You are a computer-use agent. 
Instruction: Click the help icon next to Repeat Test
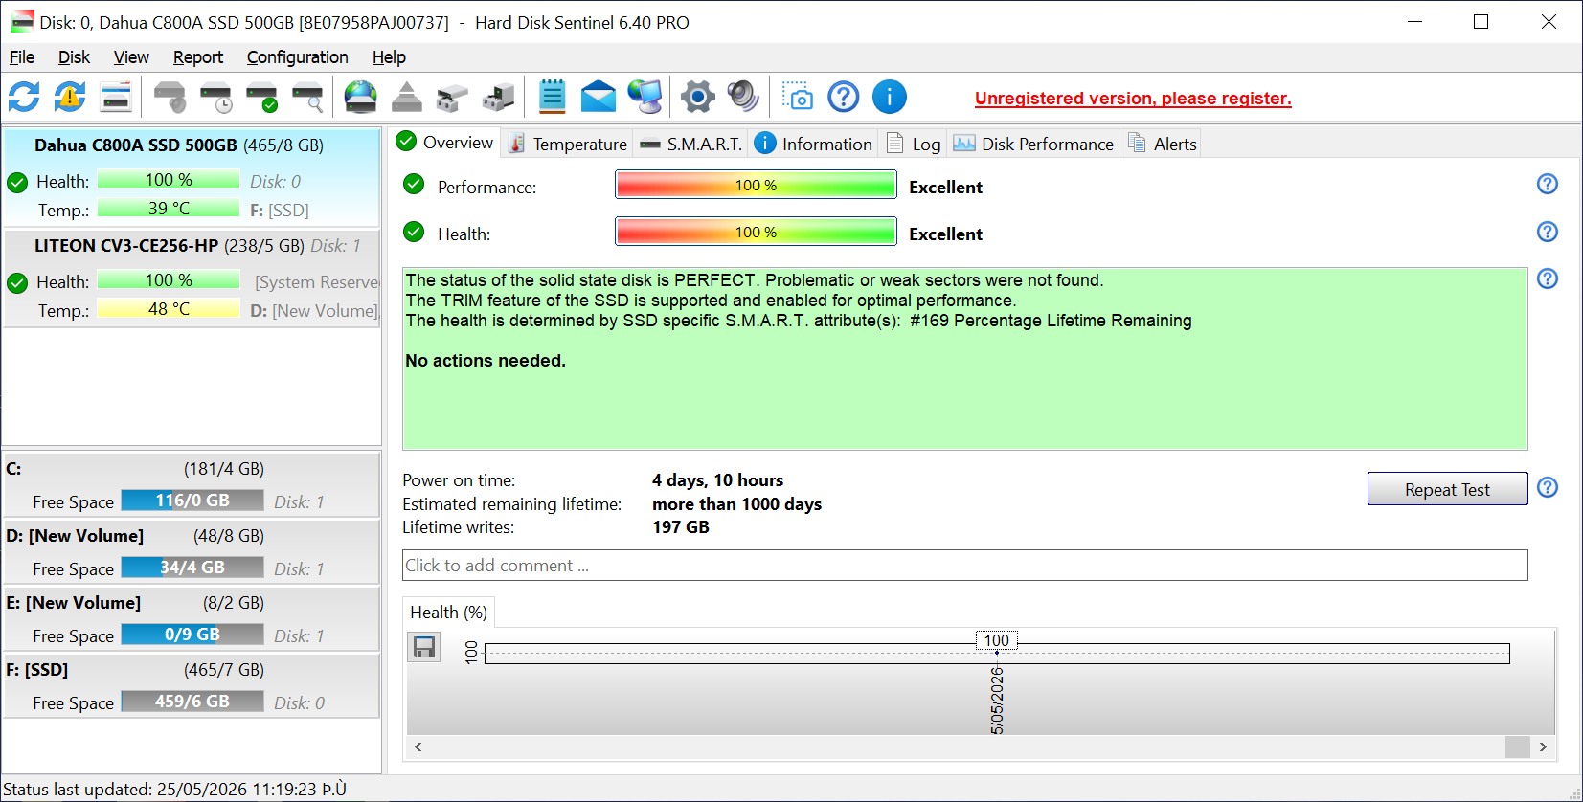1548,487
